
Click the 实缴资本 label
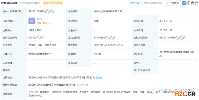click(73, 30)
